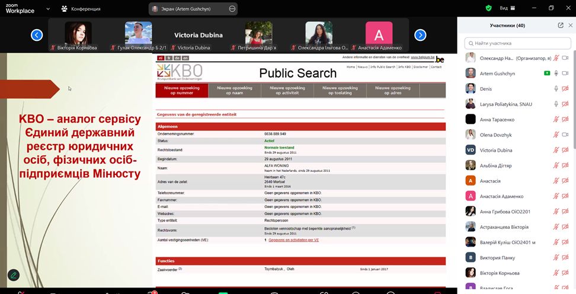Toggle Larysa Poliatykina camera-off icon
Image resolution: width=576 pixels, height=294 pixels.
pos(565,104)
